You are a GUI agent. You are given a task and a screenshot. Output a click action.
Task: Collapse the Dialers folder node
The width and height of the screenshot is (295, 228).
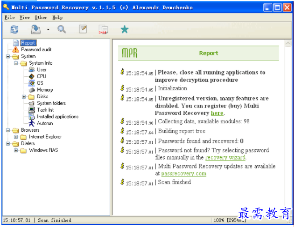point(8,143)
